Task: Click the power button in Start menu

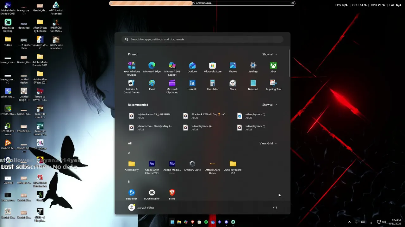Action: 275,207
